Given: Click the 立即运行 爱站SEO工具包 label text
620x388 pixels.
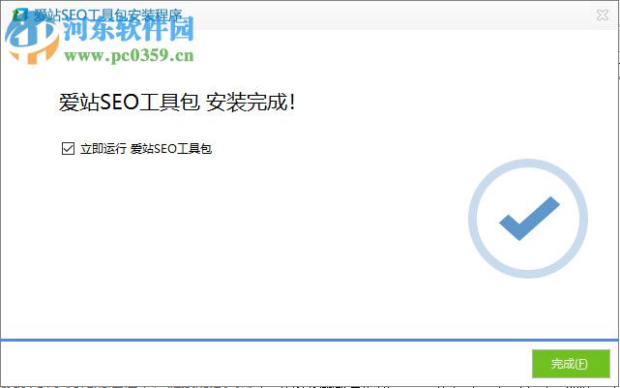Looking at the screenshot, I should [146, 149].
